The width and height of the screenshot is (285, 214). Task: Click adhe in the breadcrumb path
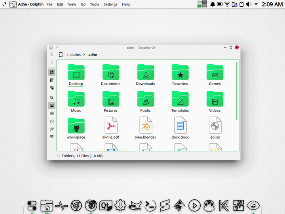point(93,55)
